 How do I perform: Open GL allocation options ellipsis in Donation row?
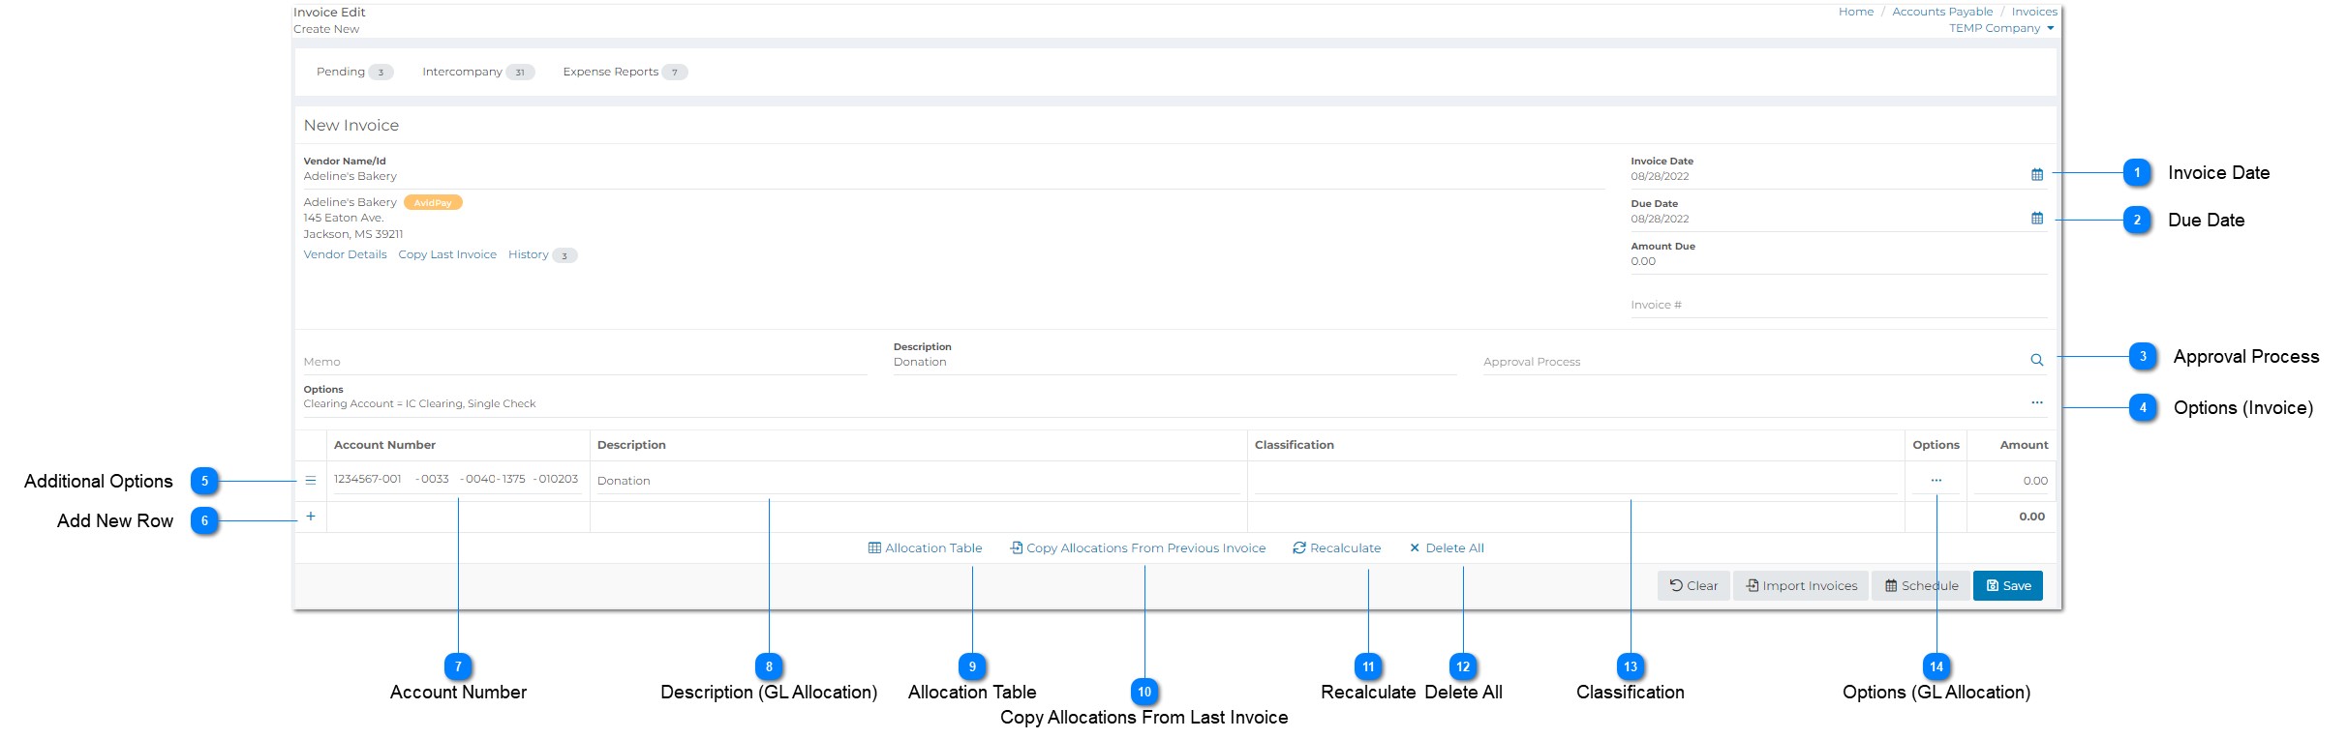tap(1936, 480)
